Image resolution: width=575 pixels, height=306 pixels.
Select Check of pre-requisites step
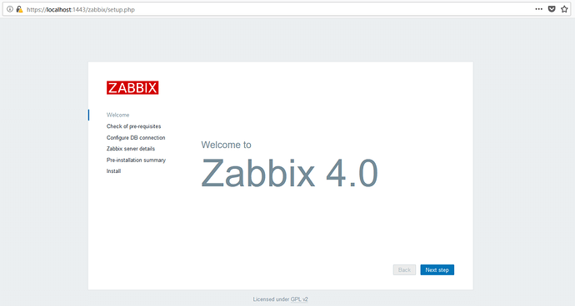click(x=134, y=126)
